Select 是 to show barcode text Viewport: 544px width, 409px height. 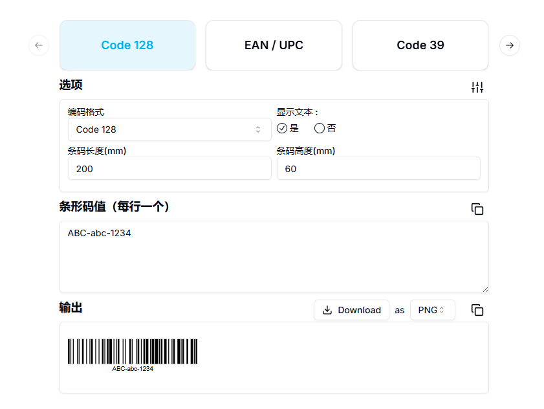[x=282, y=128]
